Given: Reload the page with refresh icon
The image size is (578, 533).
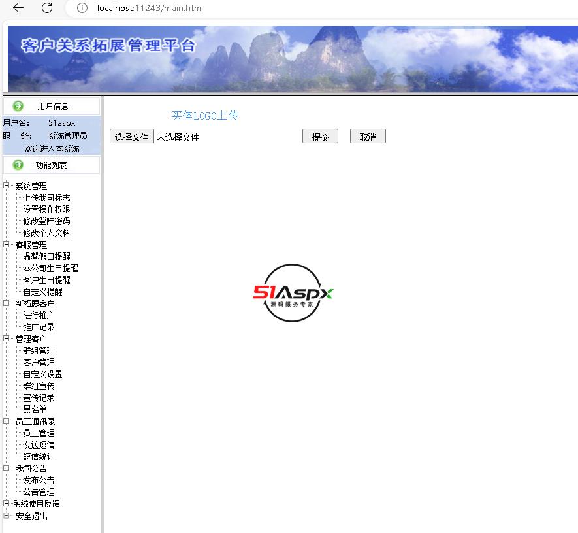Looking at the screenshot, I should (x=47, y=8).
